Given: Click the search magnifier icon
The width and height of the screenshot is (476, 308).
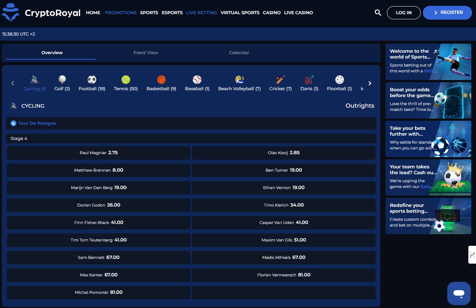Looking at the screenshot, I should [378, 13].
